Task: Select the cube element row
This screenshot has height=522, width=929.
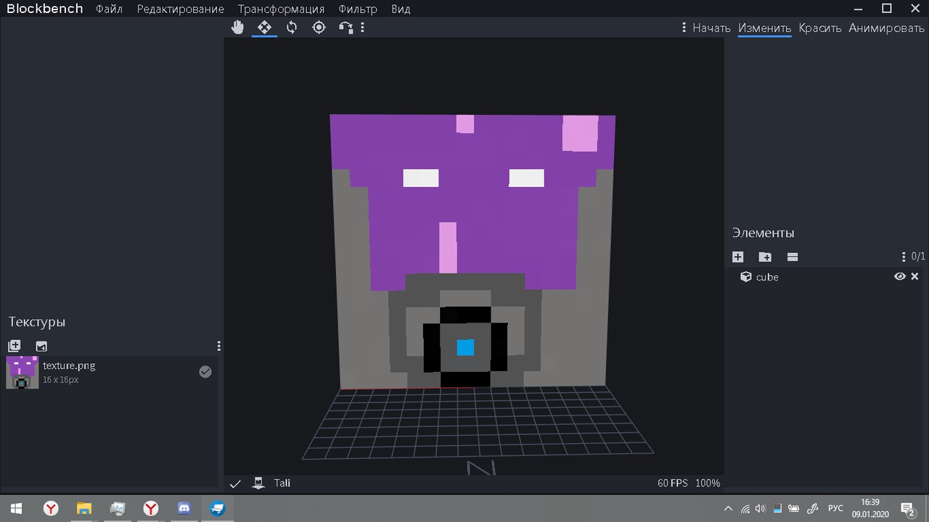Action: point(827,277)
